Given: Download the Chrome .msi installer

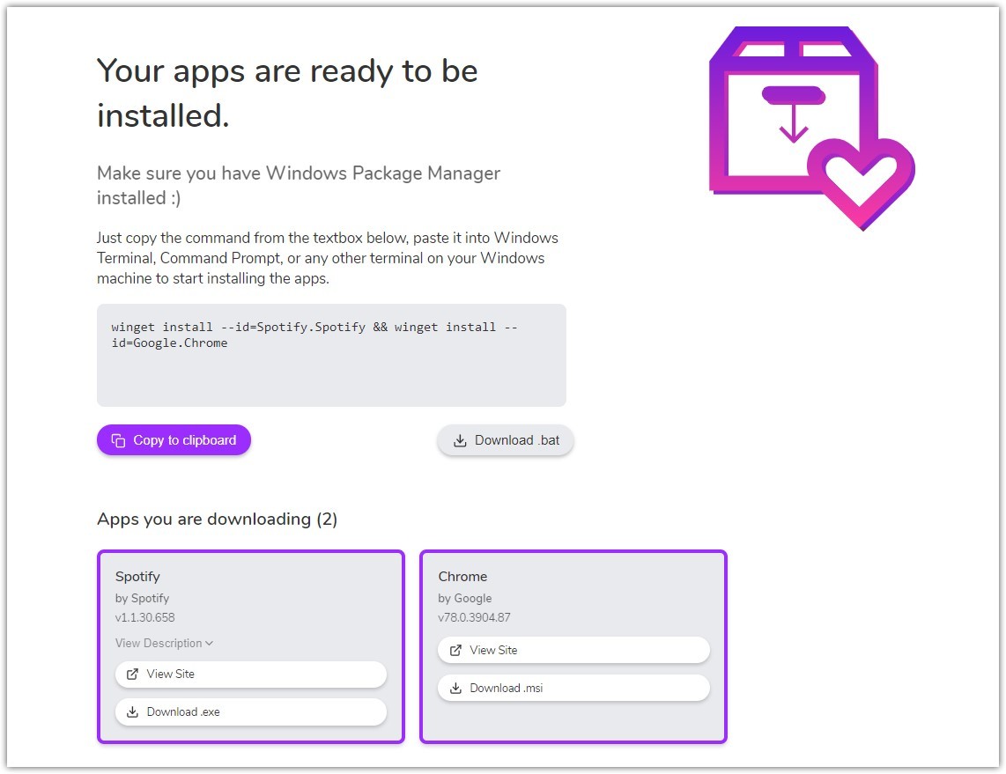Looking at the screenshot, I should [573, 688].
